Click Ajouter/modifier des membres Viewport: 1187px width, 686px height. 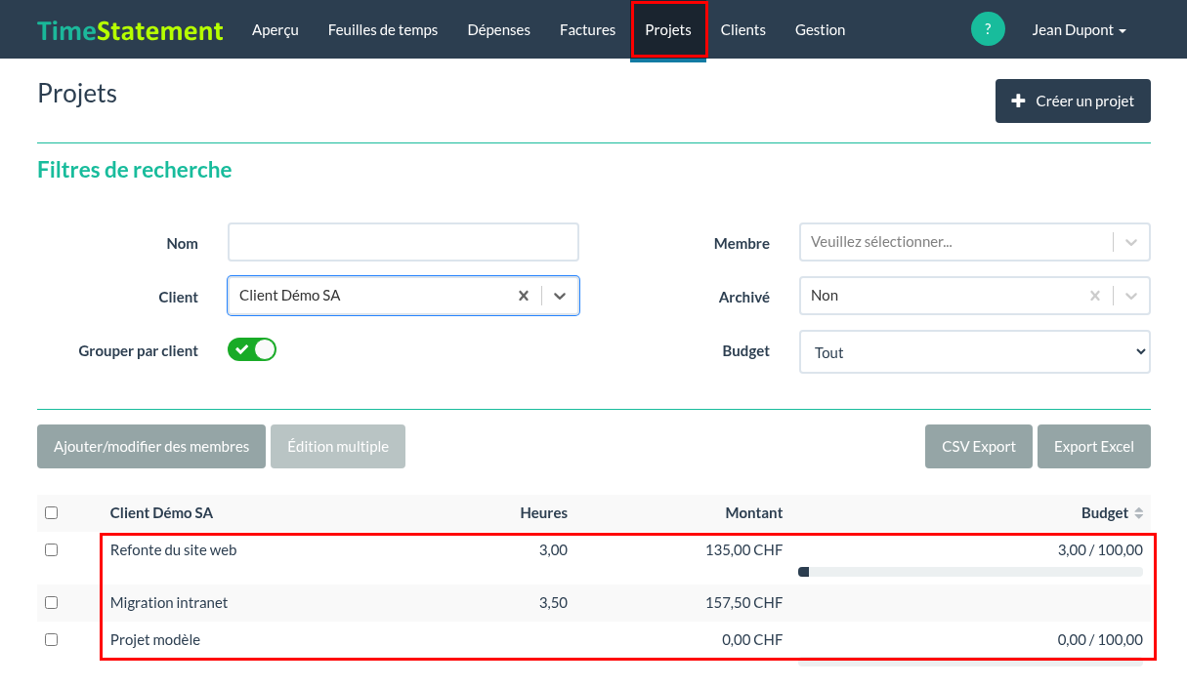point(151,446)
